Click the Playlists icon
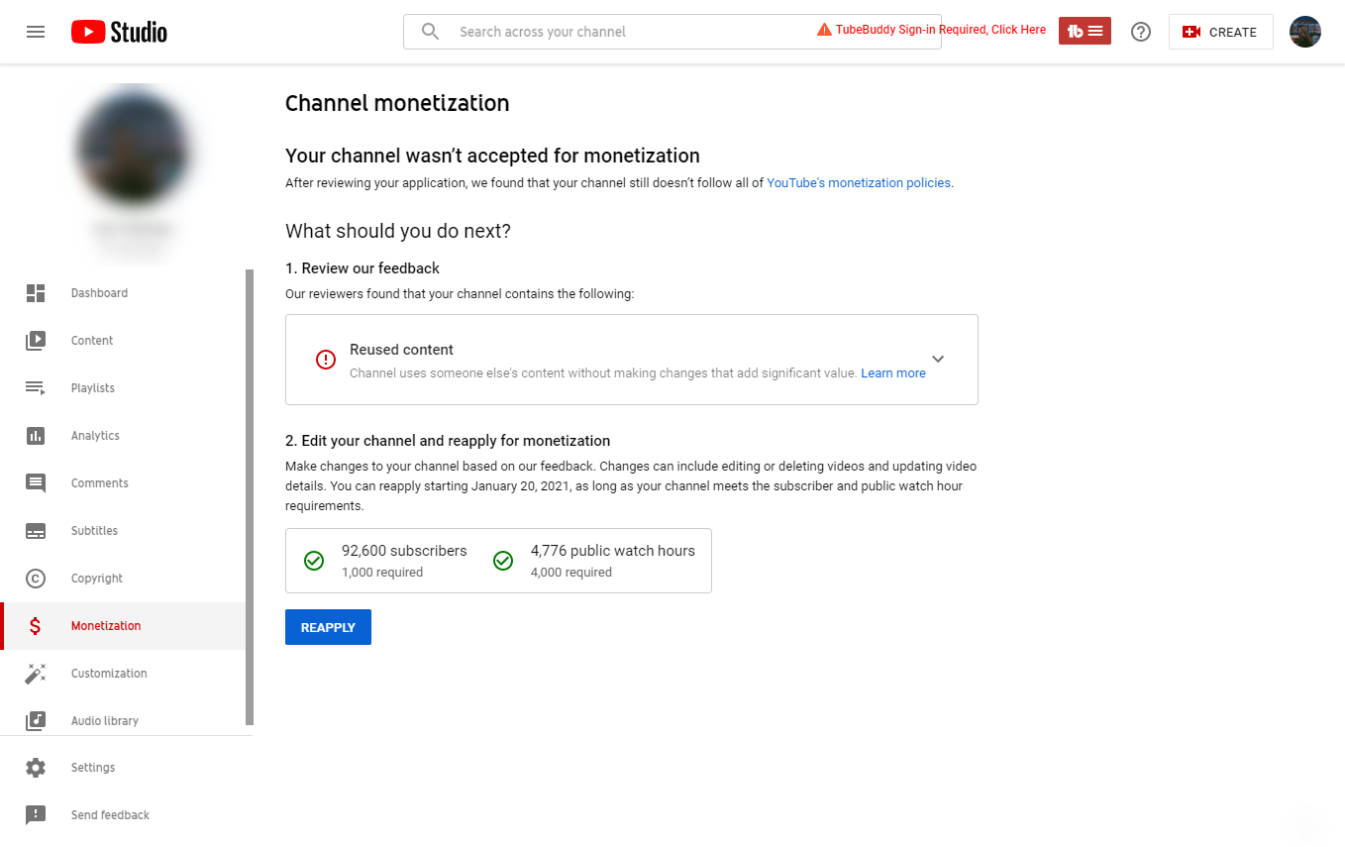The height and width of the screenshot is (847, 1345). pos(36,388)
